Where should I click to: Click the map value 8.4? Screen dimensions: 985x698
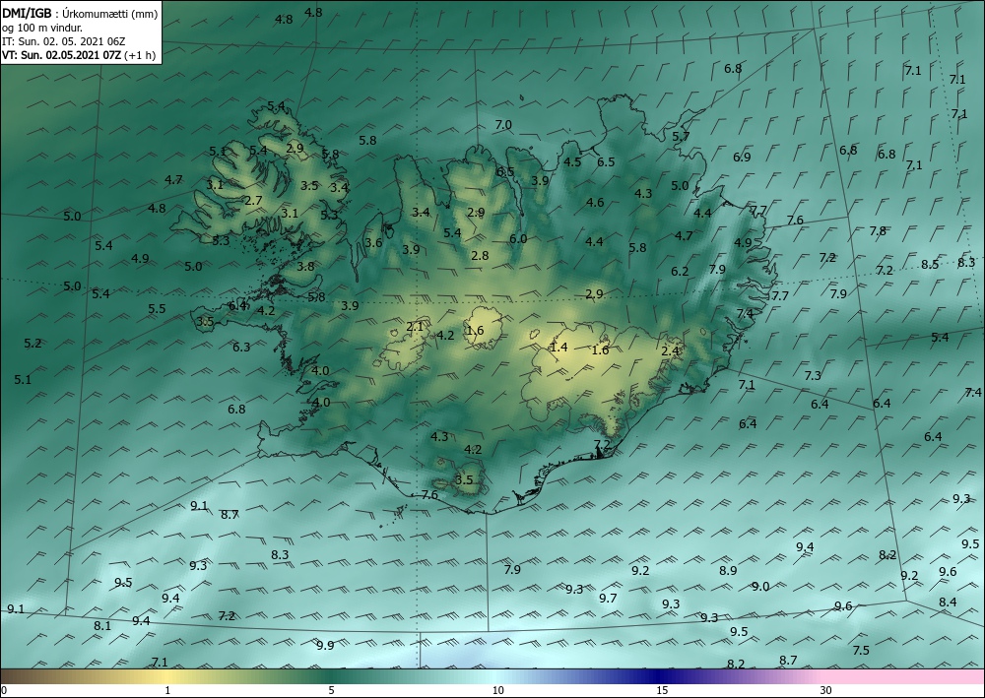(x=948, y=602)
